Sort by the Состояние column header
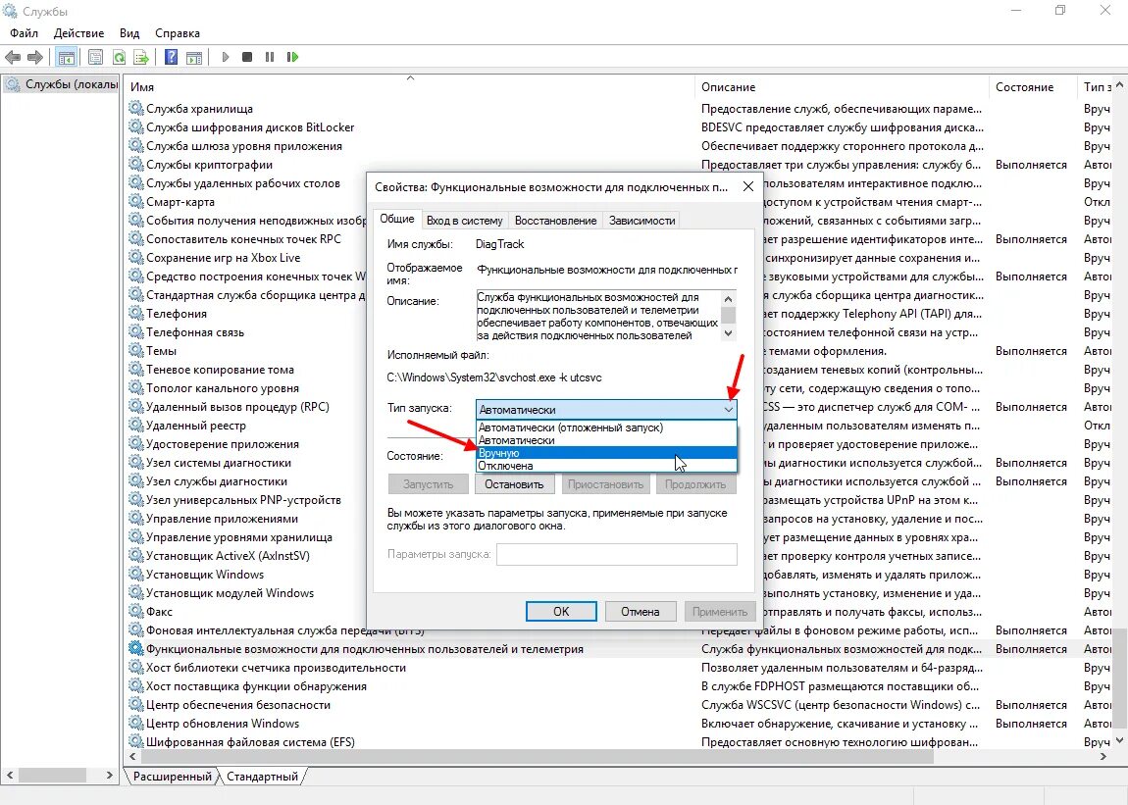The image size is (1128, 805). click(x=1033, y=86)
